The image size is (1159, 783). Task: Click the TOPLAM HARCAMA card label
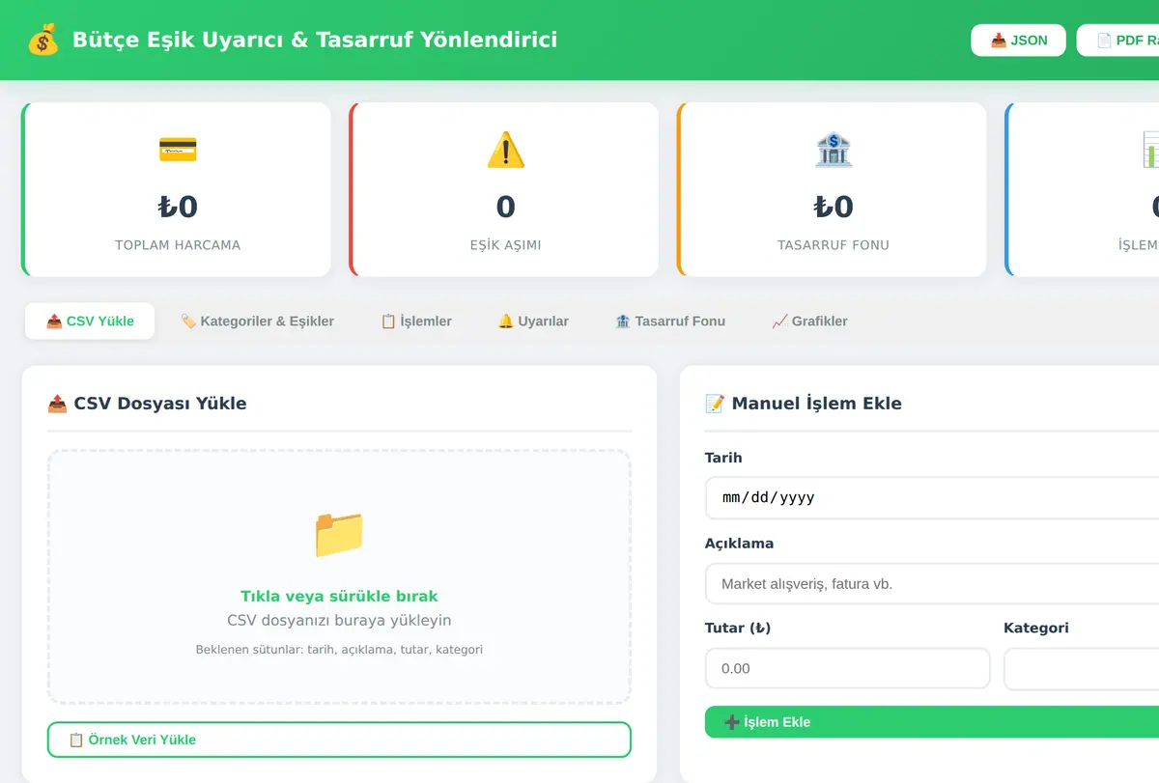tap(178, 245)
